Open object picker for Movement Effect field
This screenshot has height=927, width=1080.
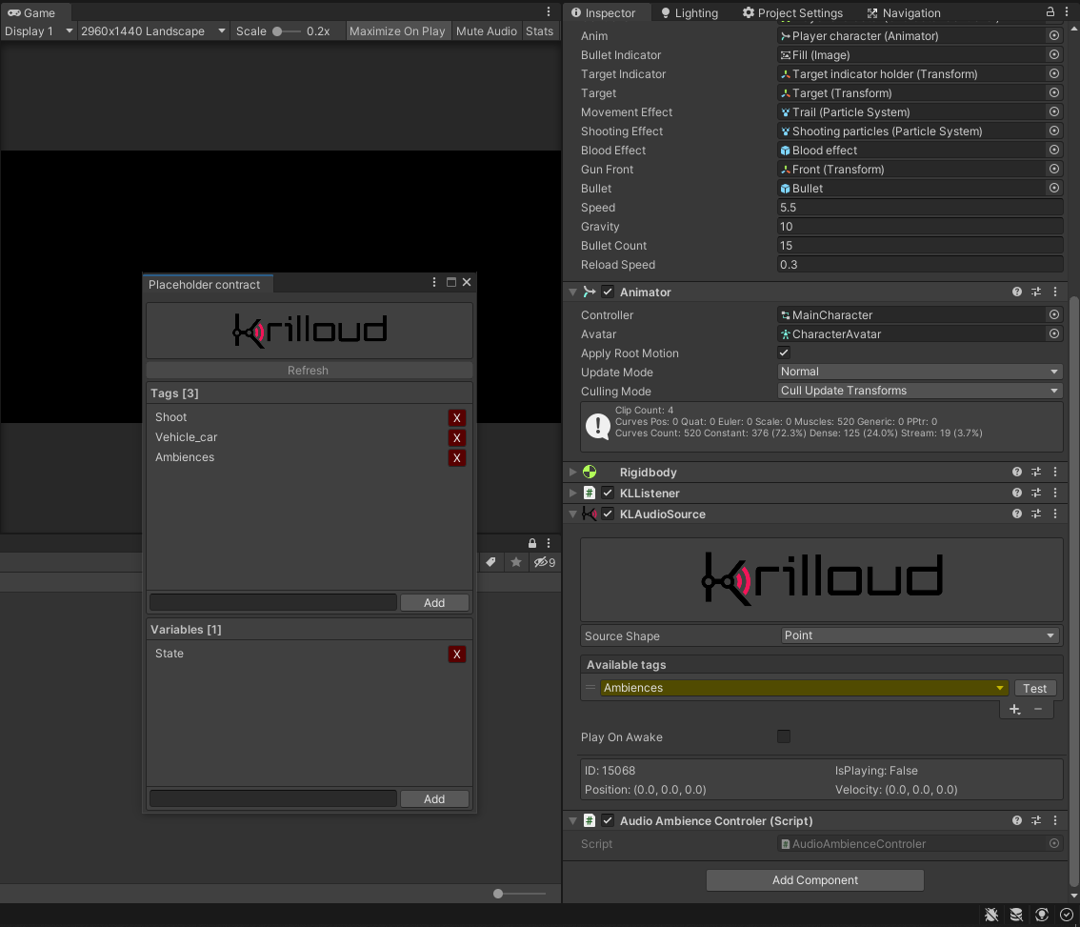coord(1054,111)
